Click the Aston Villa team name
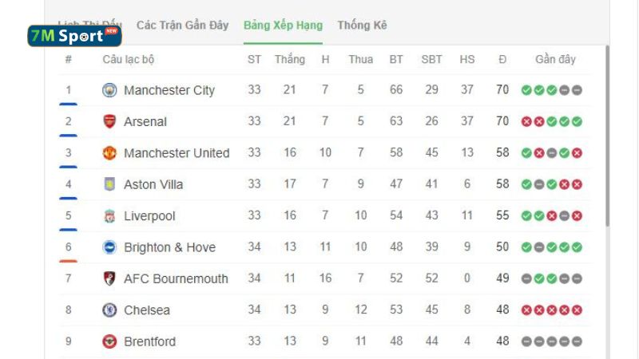This screenshot has width=639, height=359. 153,184
